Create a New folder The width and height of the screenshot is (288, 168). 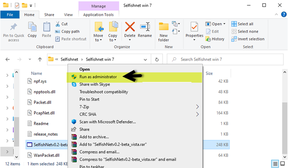164,32
